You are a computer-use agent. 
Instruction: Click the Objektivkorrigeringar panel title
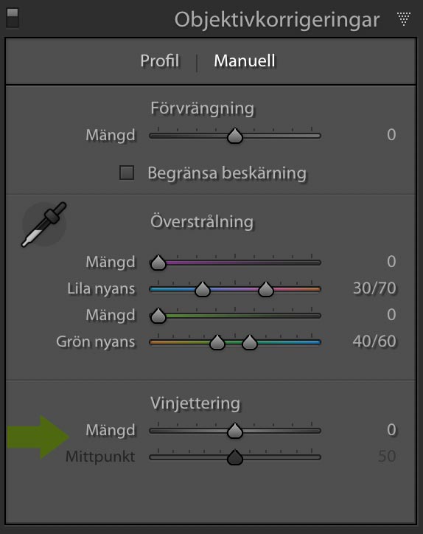point(276,20)
